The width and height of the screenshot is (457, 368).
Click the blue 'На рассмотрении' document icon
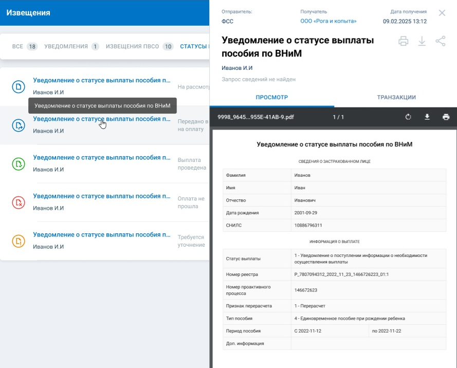19,86
